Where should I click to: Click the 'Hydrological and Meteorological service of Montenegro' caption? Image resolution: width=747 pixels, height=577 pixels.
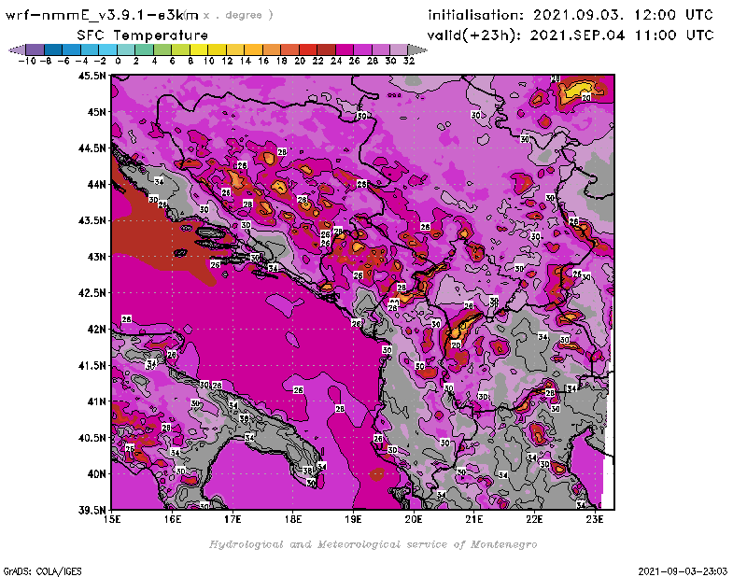[x=373, y=544]
